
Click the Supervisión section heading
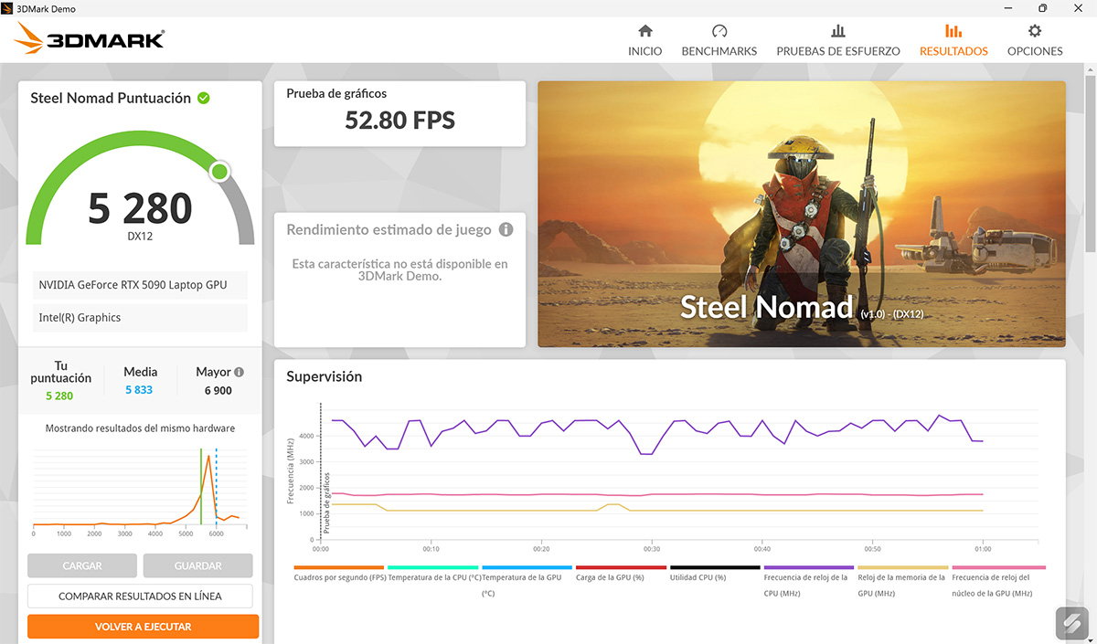point(324,376)
